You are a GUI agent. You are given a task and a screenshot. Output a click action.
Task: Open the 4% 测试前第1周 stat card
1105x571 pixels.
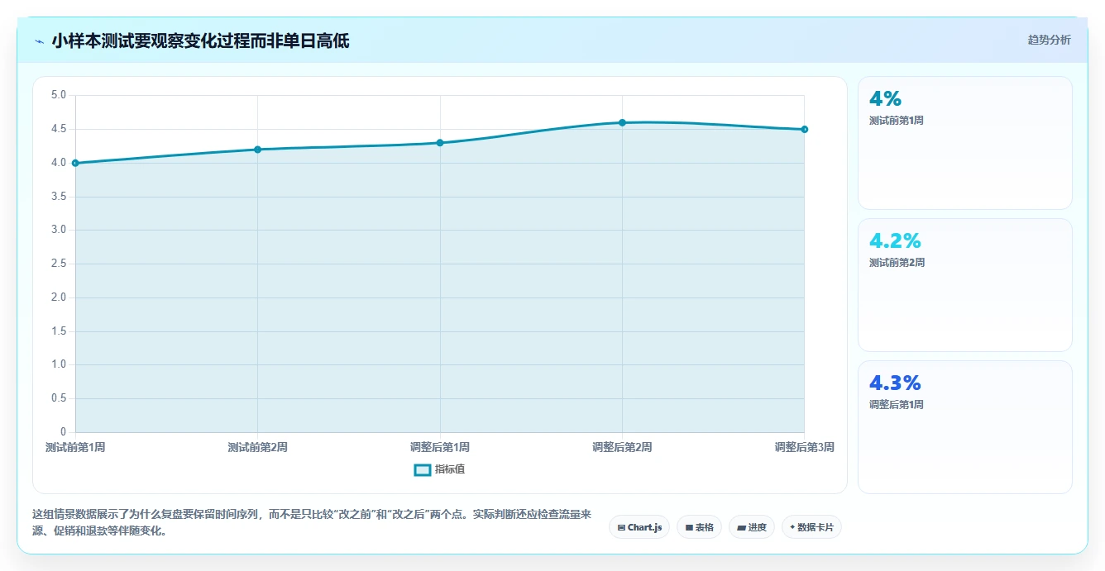point(964,143)
